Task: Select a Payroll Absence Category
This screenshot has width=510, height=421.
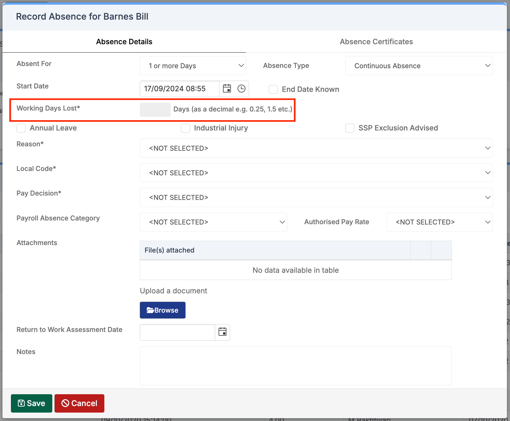Action: pos(213,222)
